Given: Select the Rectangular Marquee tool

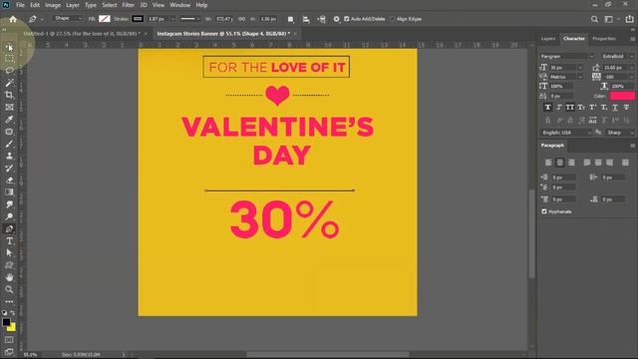Looking at the screenshot, I should 9,59.
